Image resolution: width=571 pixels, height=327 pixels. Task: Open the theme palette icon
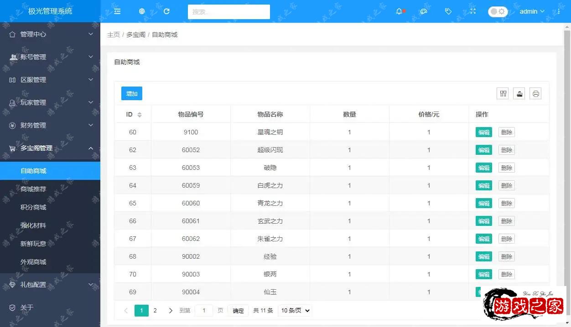[424, 11]
